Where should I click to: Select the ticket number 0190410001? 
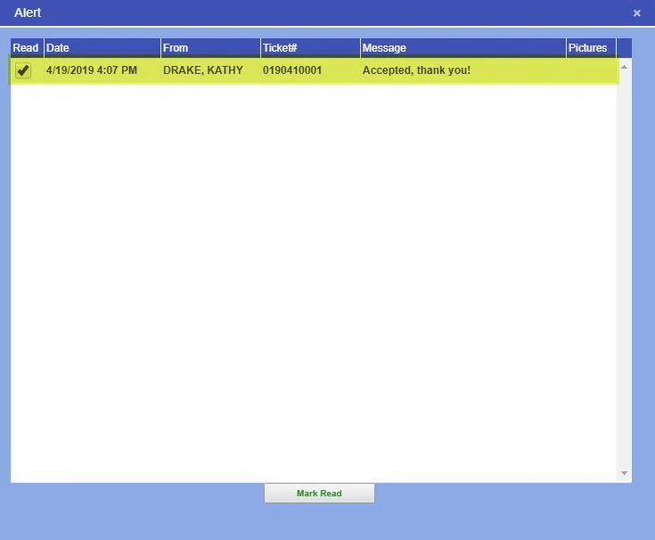click(292, 70)
